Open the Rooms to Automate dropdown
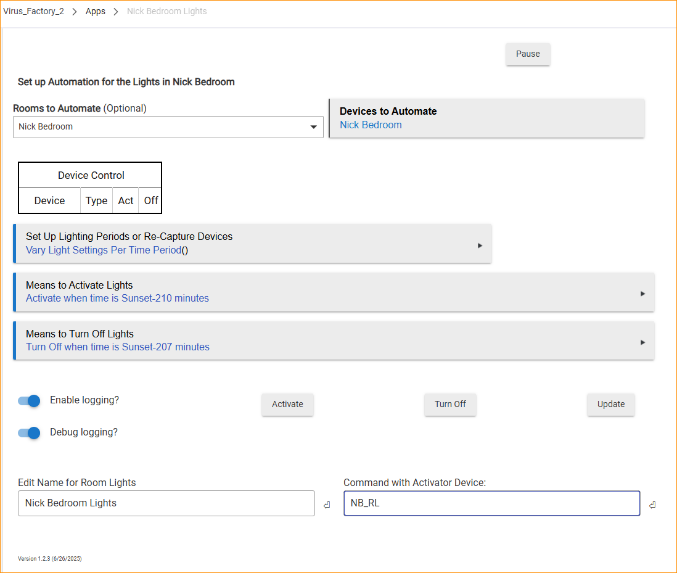This screenshot has height=573, width=677. 168,127
